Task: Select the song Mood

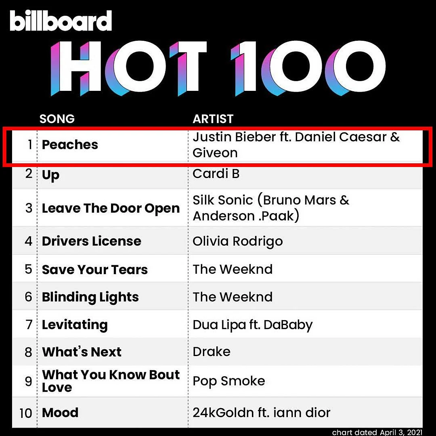Action: click(x=60, y=412)
